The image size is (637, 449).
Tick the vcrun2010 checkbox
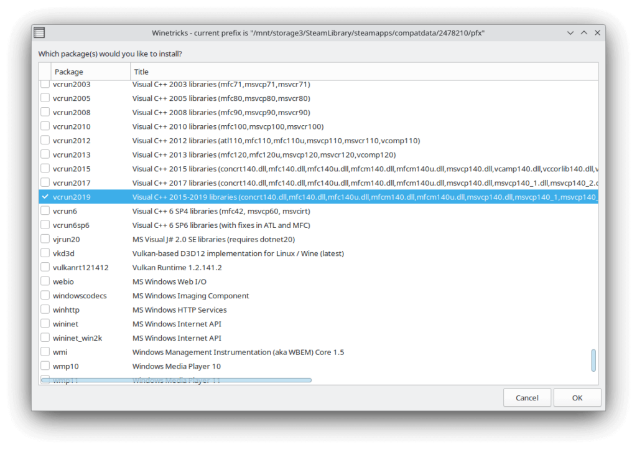[45, 126]
